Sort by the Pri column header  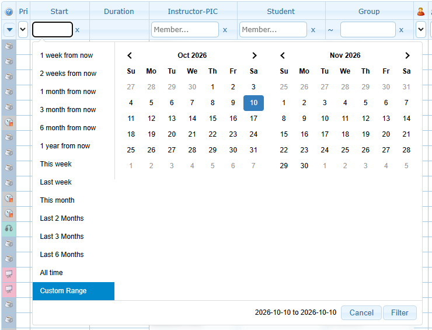23,11
